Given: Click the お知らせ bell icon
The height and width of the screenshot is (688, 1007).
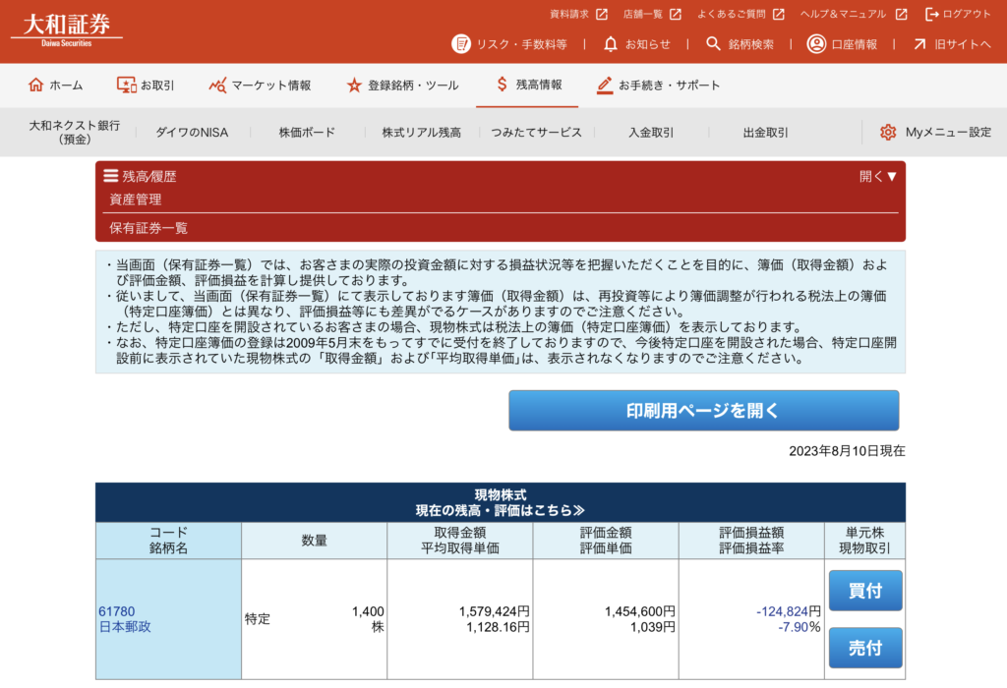Looking at the screenshot, I should coord(611,43).
